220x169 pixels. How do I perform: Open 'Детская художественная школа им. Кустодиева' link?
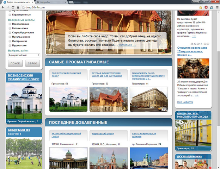click(x=107, y=75)
